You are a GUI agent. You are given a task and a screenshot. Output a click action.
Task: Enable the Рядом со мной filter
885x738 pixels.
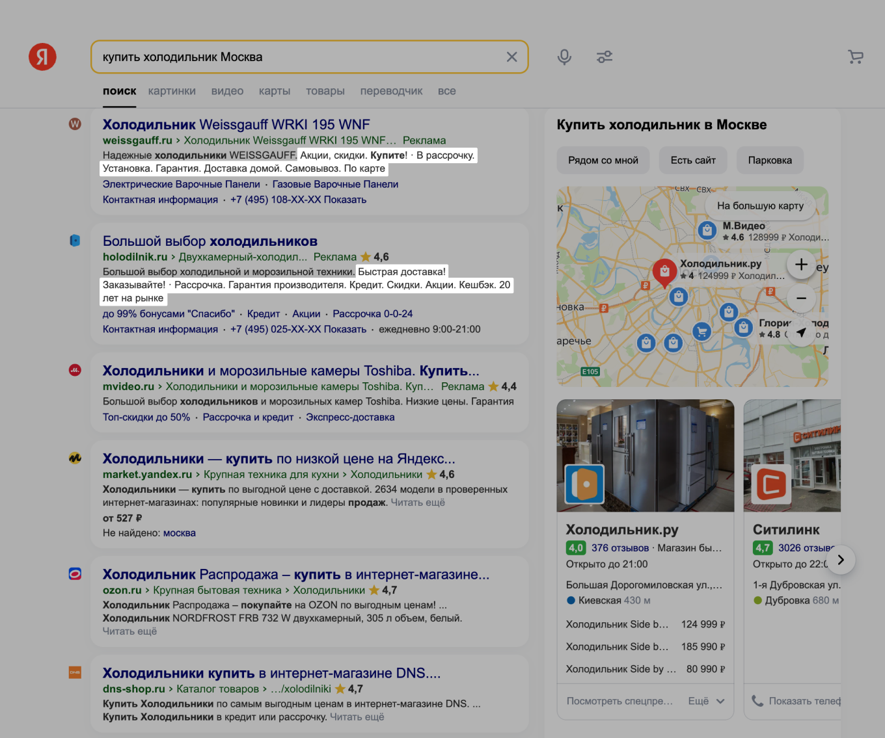(x=603, y=160)
